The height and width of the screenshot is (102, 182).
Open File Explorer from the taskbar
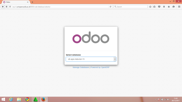(19, 99)
